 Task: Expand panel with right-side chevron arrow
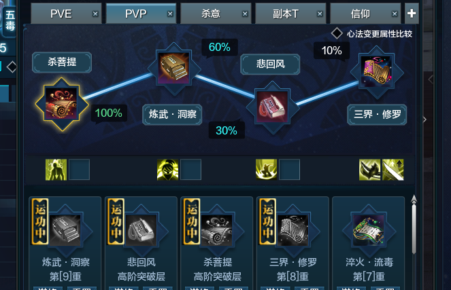click(x=424, y=120)
